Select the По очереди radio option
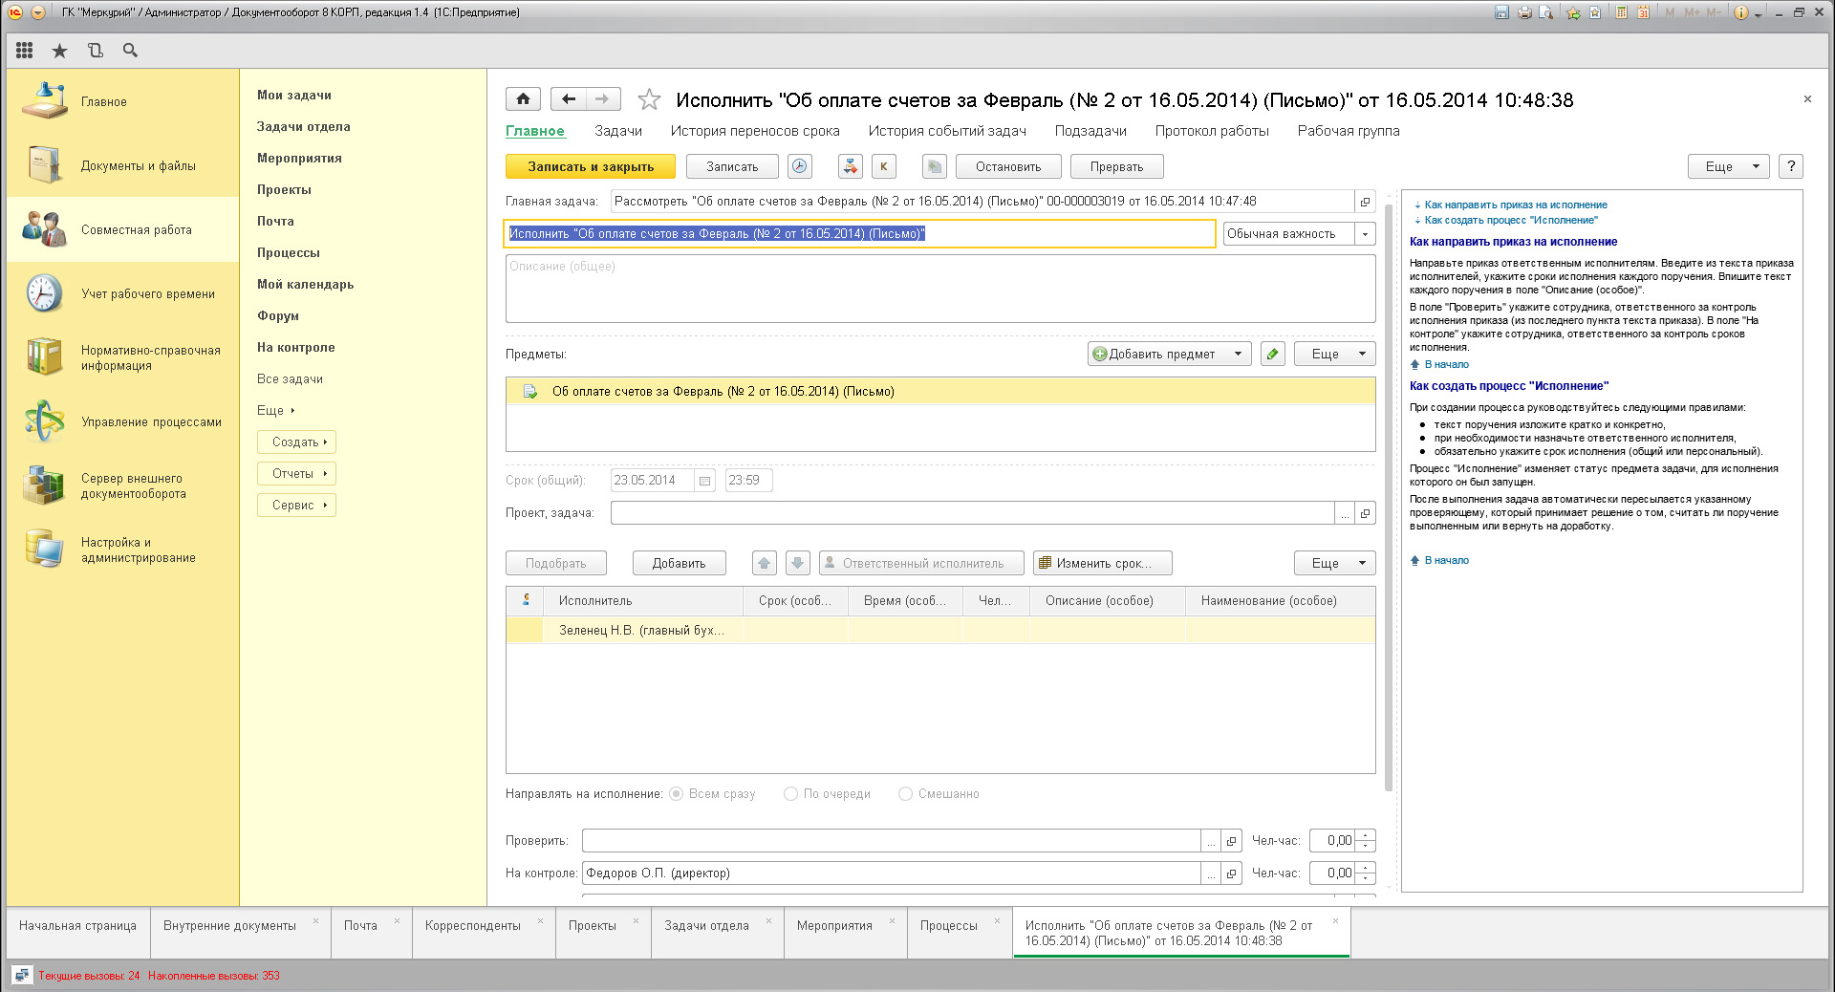The height and width of the screenshot is (992, 1835). (790, 794)
